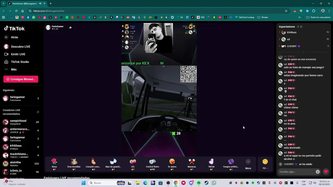Send the Fuegos artificiales gift
The image size is (333, 187).
coord(231,164)
